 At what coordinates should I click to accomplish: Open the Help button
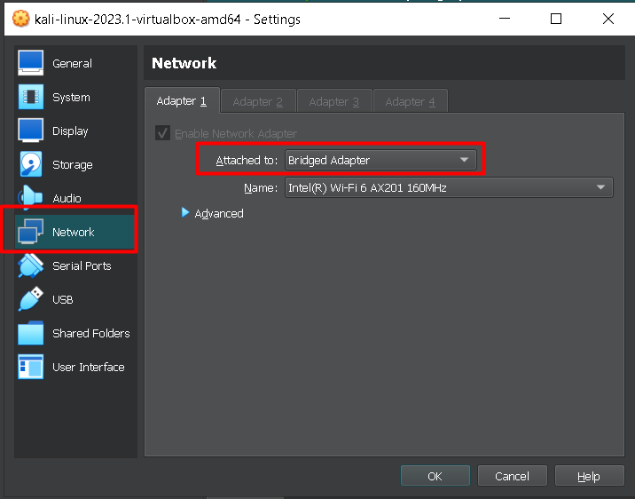tap(589, 476)
